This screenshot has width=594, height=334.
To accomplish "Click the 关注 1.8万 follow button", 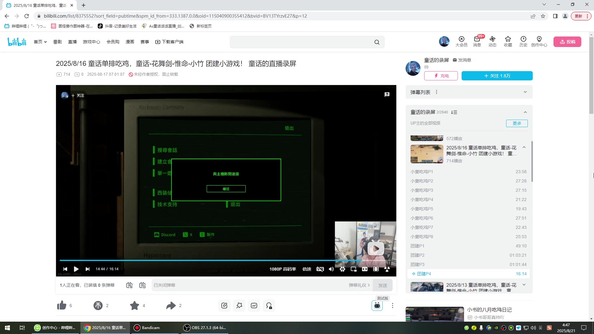I will (x=497, y=76).
